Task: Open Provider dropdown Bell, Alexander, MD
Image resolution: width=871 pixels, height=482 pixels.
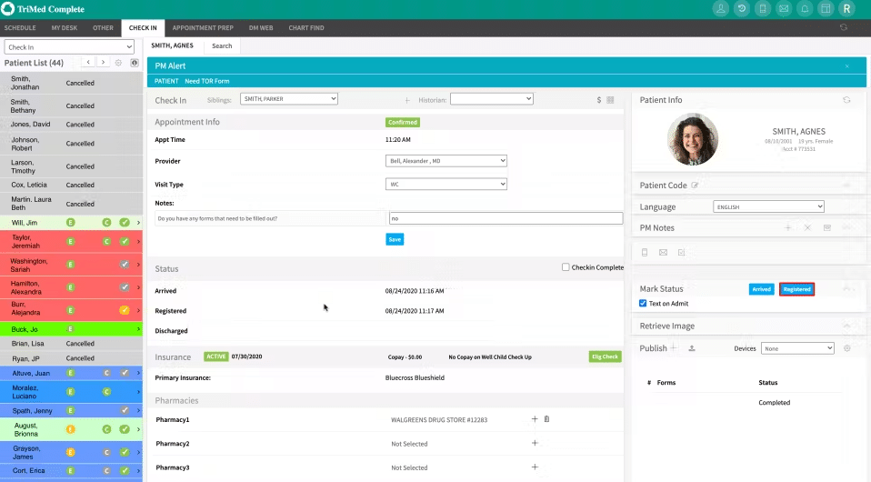Action: click(446, 161)
